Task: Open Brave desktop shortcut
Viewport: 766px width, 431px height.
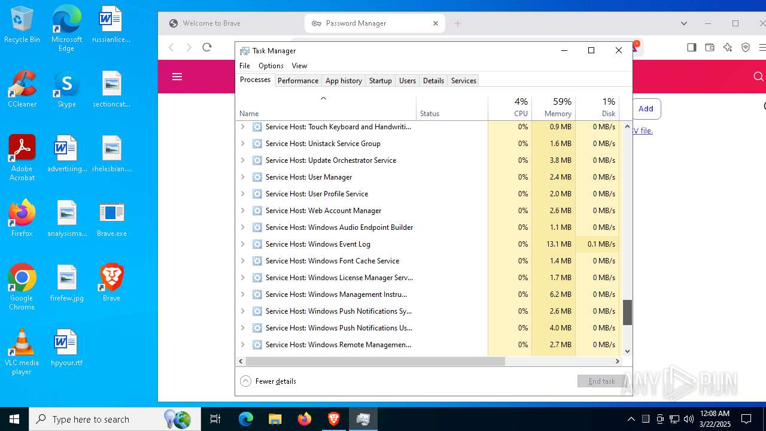Action: tap(111, 283)
